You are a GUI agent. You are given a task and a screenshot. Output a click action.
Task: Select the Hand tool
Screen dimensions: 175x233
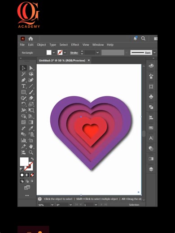[31, 147]
